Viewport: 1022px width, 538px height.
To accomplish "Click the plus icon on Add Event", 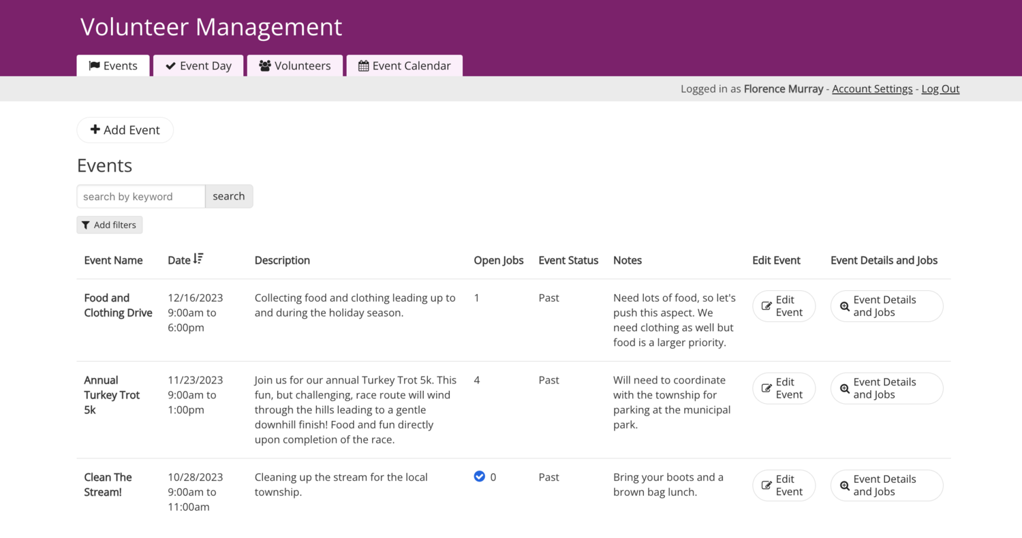I will 95,129.
